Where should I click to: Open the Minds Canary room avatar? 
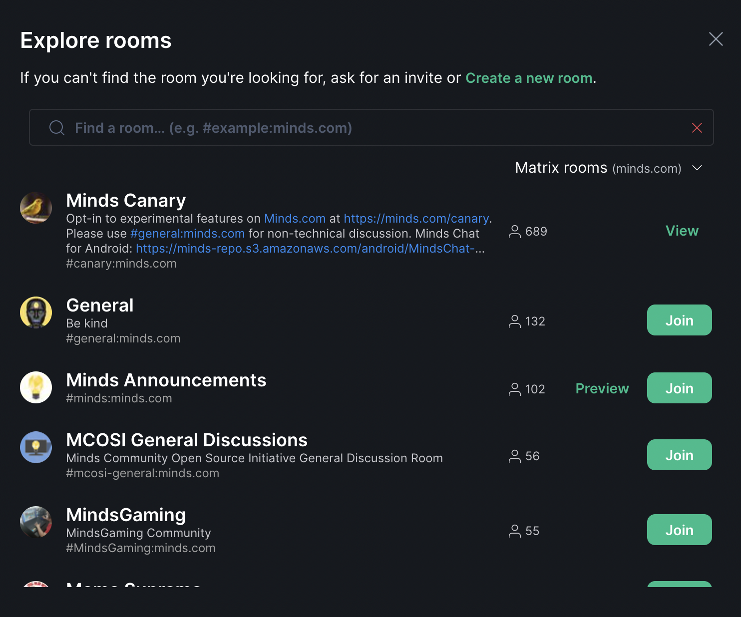[36, 208]
